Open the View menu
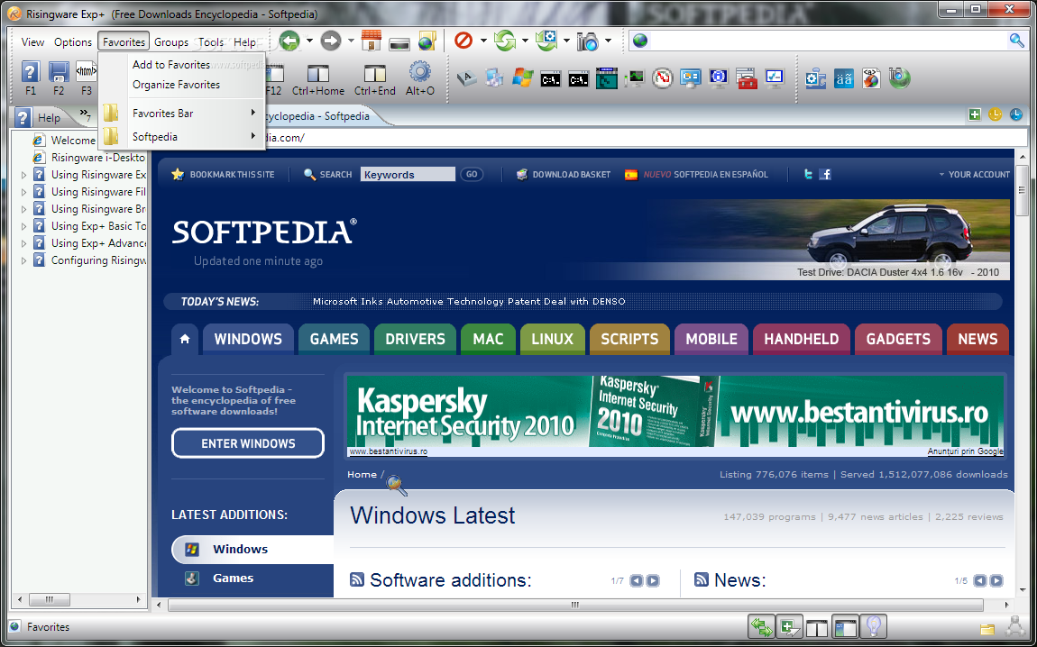 pos(32,41)
